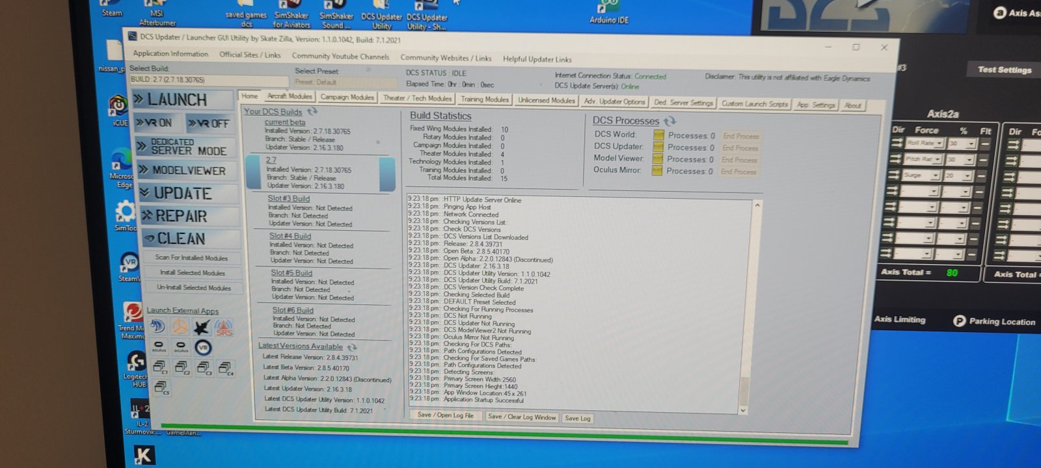Screen dimensions: 1041x468
Task: Click the CLEAN button
Action: click(x=191, y=239)
